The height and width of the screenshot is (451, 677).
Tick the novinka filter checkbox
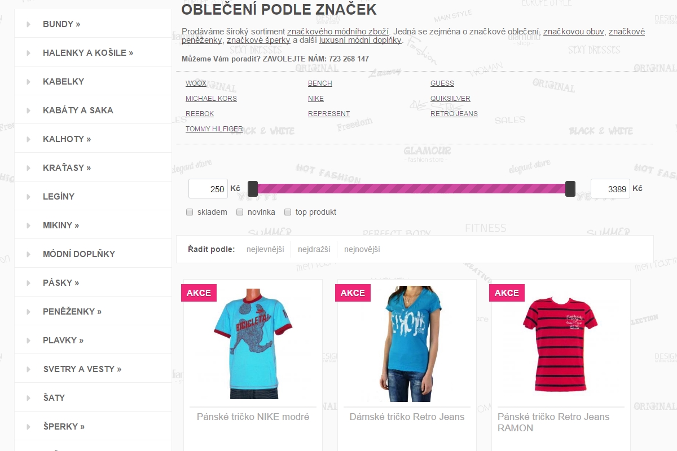(x=240, y=213)
